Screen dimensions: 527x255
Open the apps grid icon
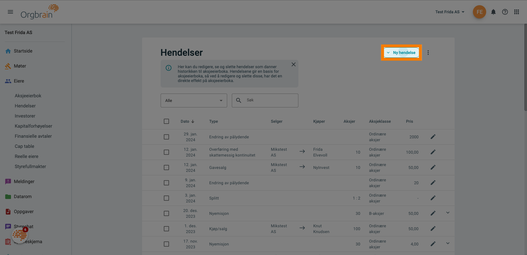tap(517, 12)
